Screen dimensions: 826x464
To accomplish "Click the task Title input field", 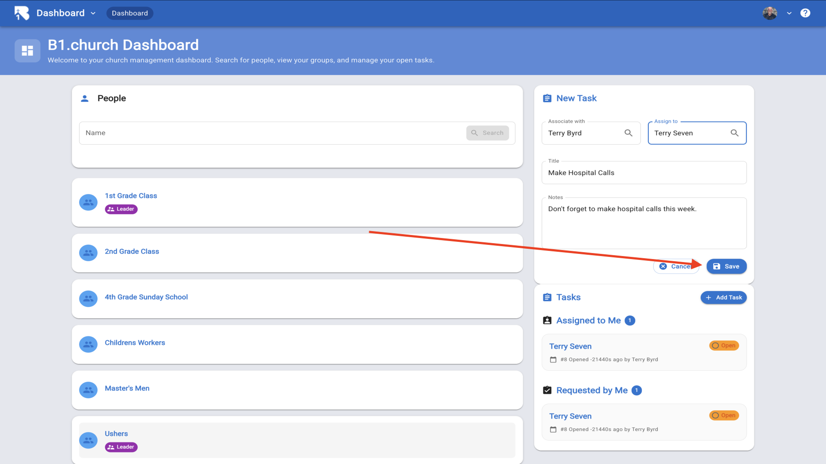I will [644, 173].
